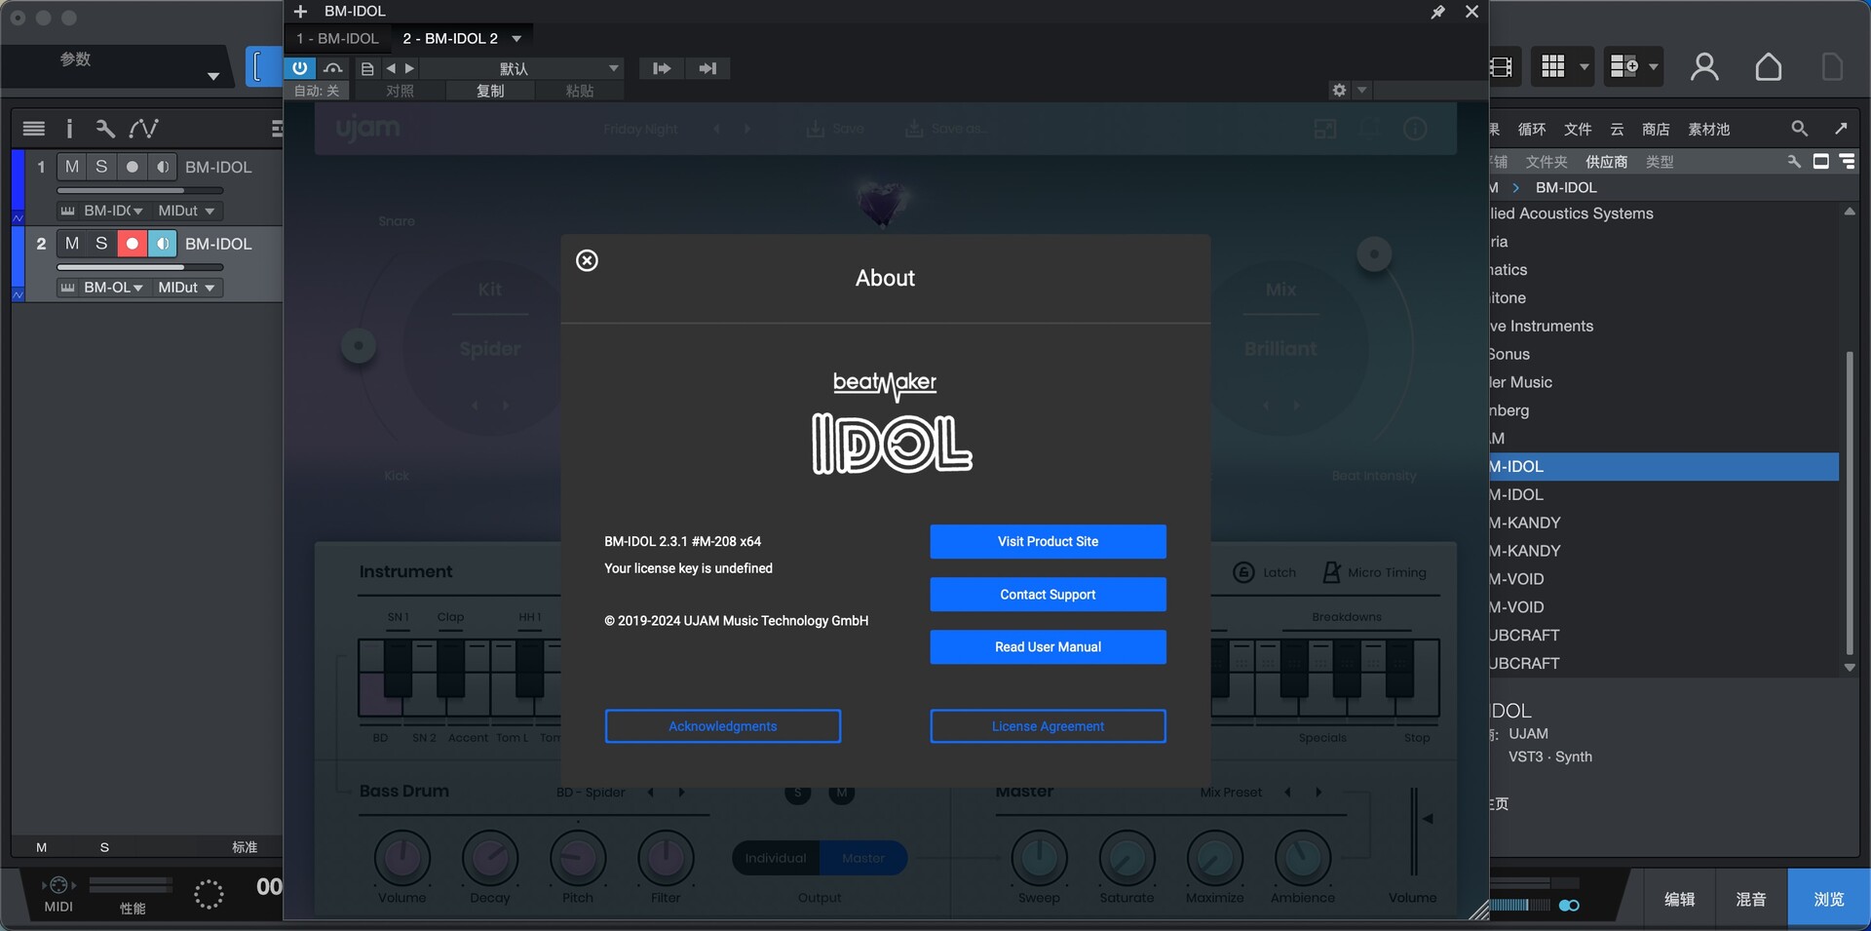Open the dropdown arrow beside the 2 - BM-IDOL 2 tab
1871x931 pixels.
[x=517, y=39]
